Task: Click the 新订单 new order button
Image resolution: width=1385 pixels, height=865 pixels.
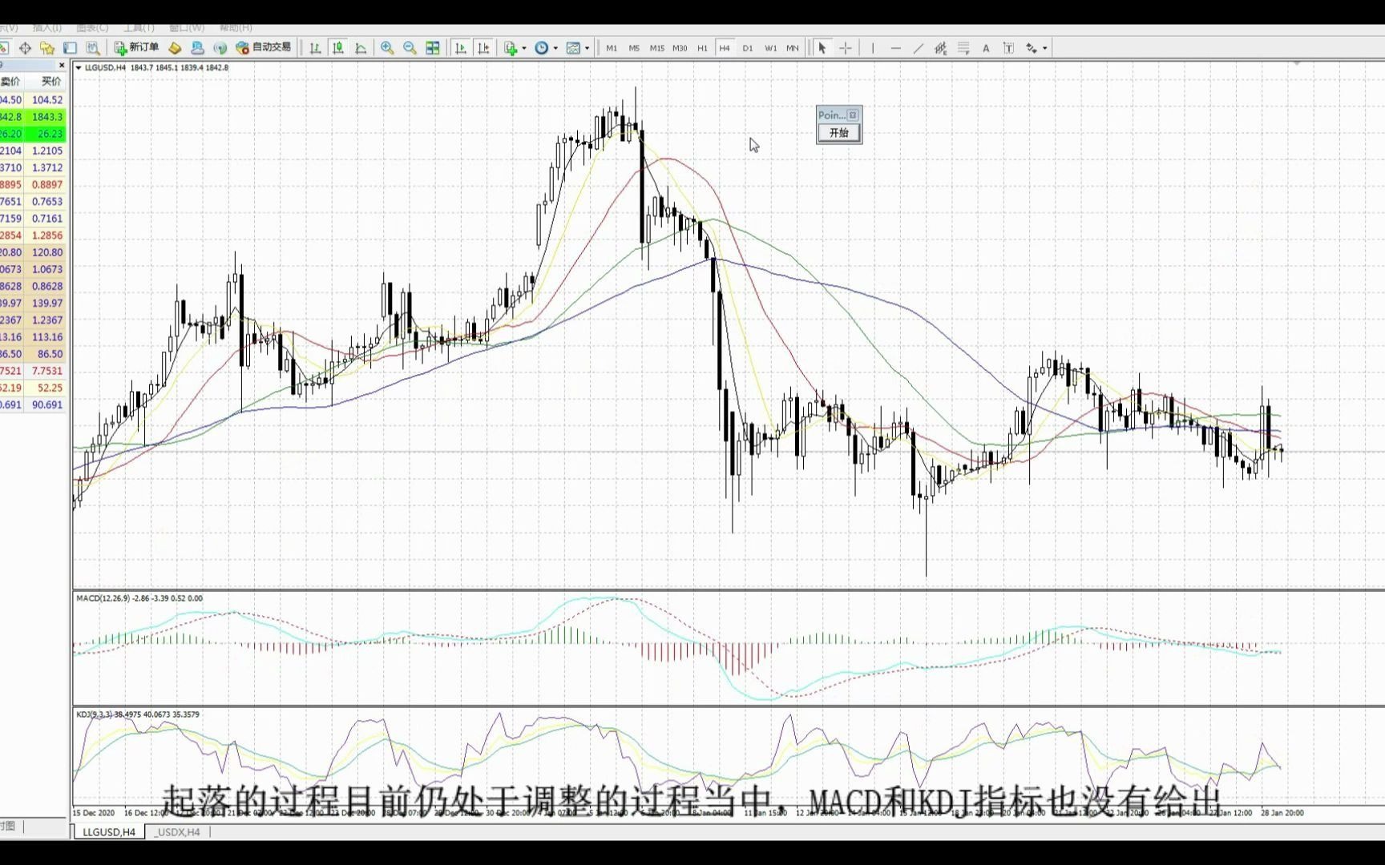Action: pyautogui.click(x=136, y=47)
